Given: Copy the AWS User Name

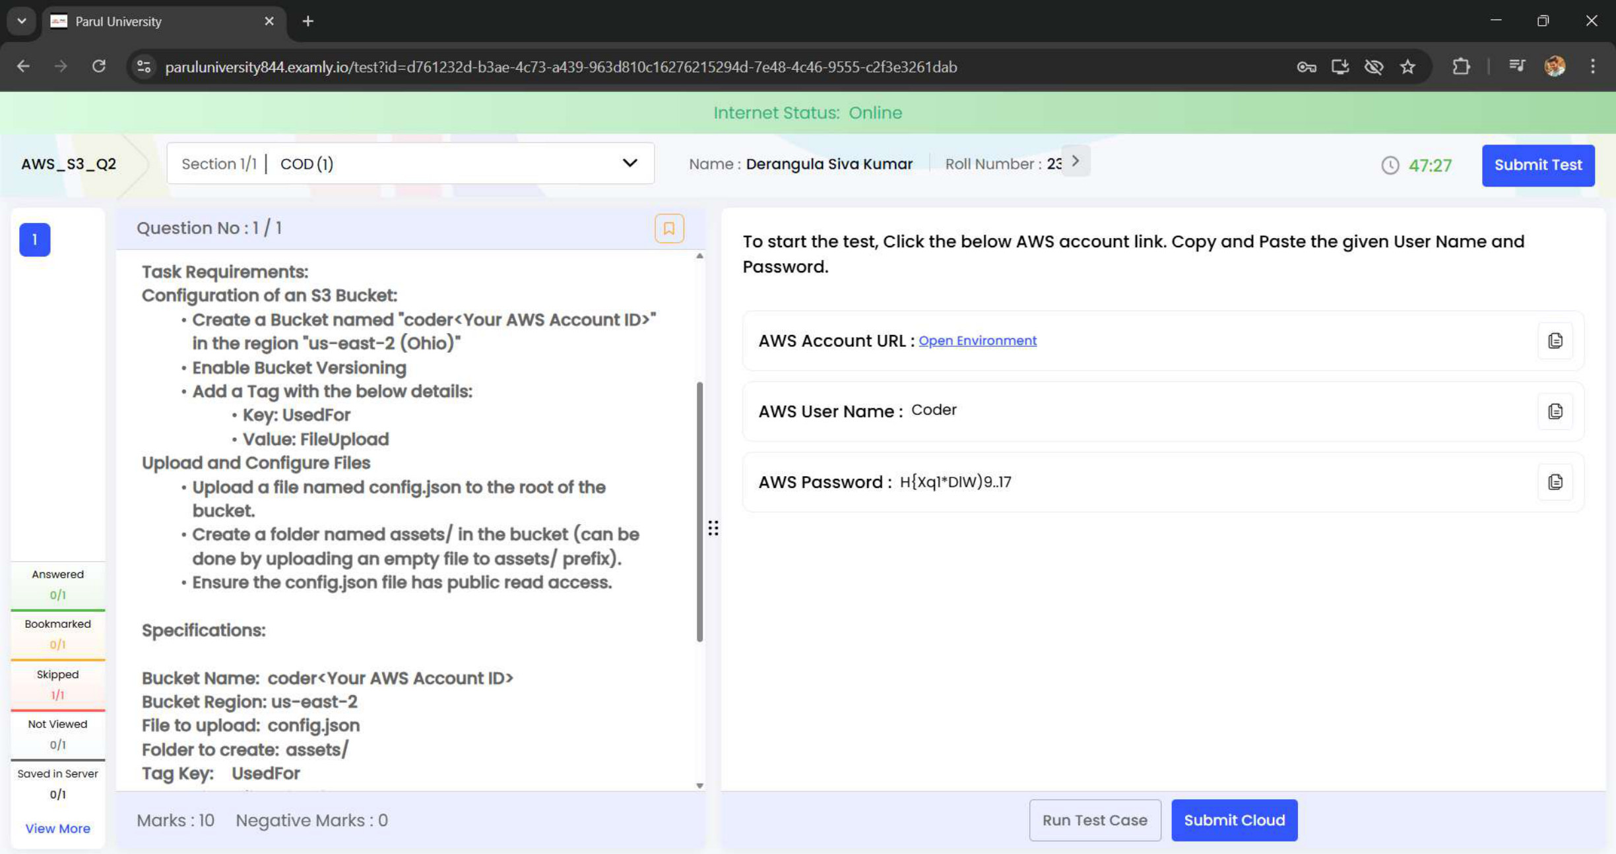Looking at the screenshot, I should coord(1555,412).
